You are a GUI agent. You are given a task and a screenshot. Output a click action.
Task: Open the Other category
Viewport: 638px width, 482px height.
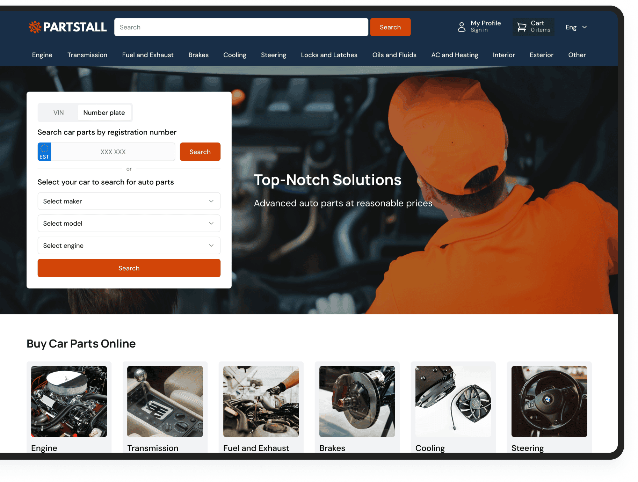tap(577, 55)
